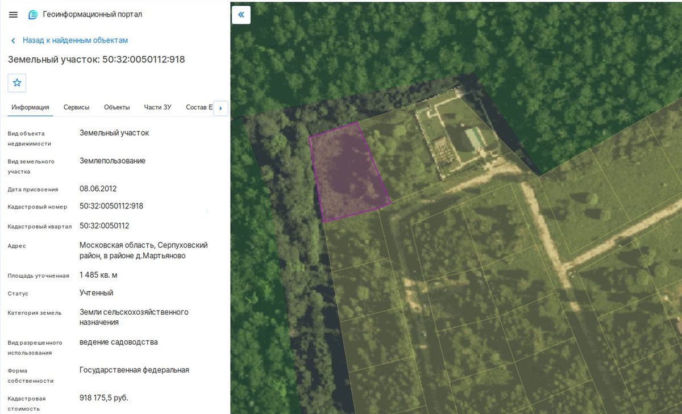Click the Кадастровый номер label
This screenshot has width=682, height=414.
(x=38, y=207)
